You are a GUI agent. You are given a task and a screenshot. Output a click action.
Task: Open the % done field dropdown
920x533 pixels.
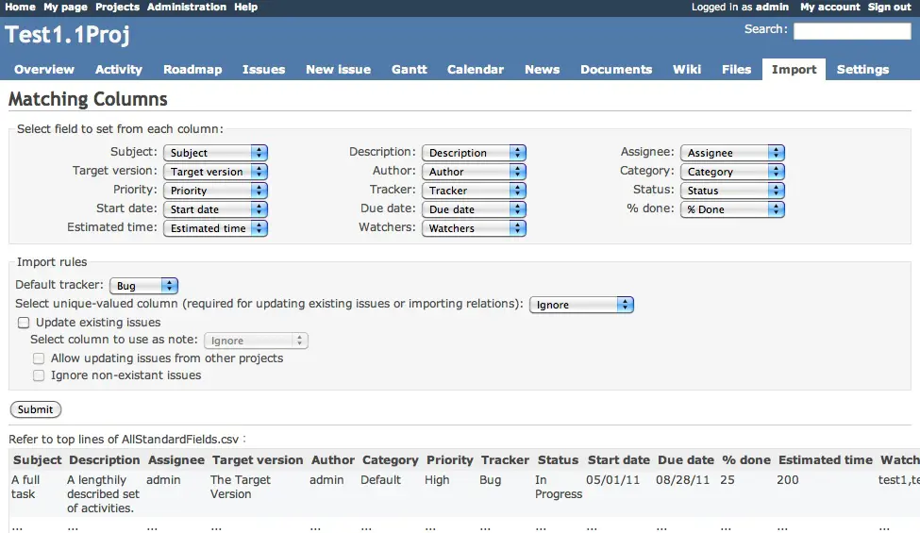[x=732, y=209]
